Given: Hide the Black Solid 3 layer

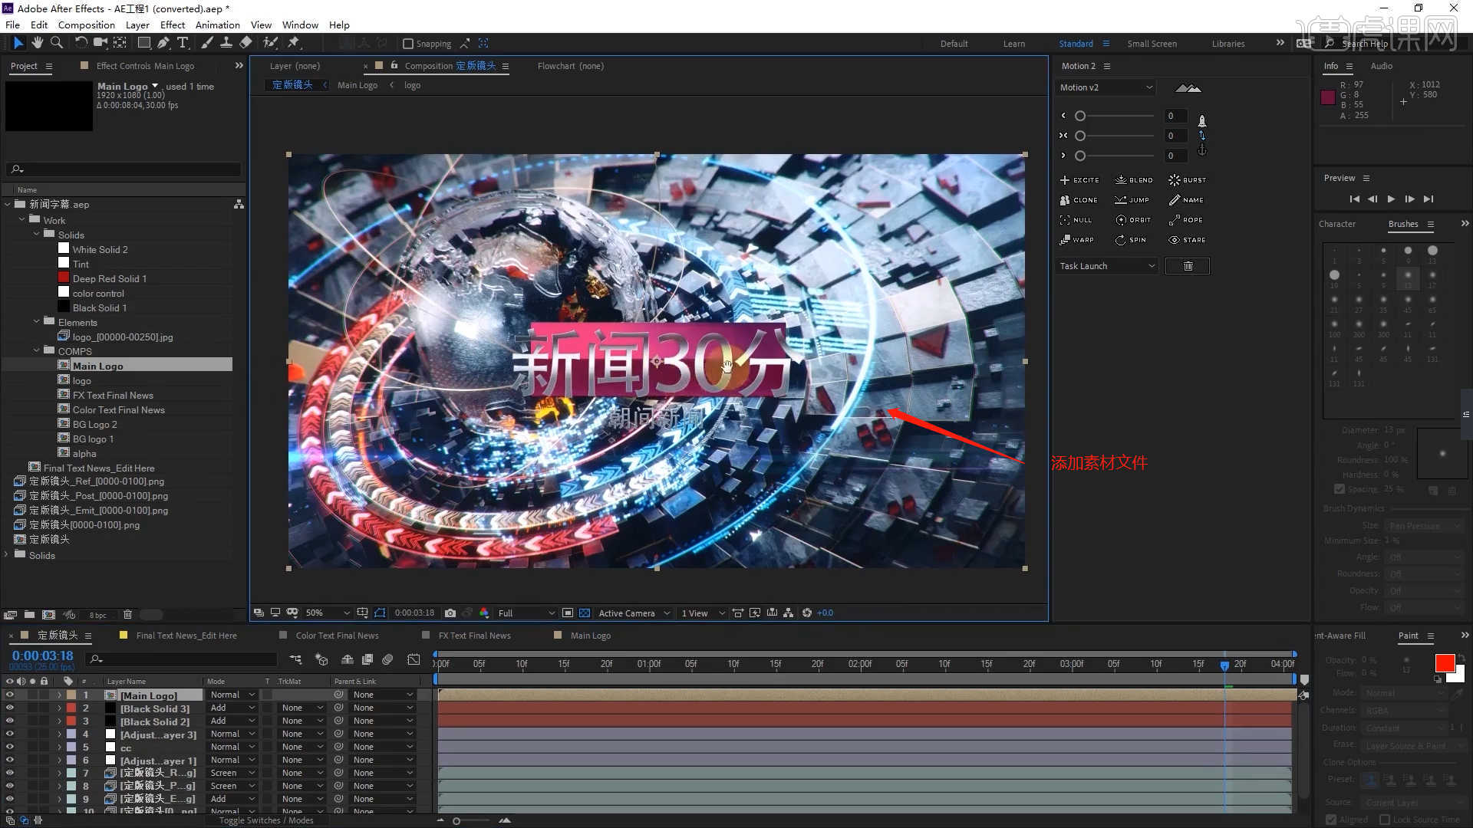Looking at the screenshot, I should (x=10, y=708).
